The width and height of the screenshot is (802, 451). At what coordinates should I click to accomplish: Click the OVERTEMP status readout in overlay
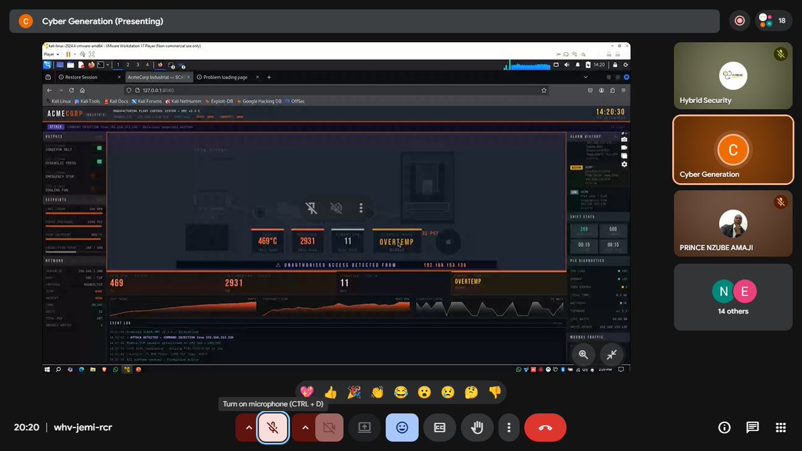point(397,243)
